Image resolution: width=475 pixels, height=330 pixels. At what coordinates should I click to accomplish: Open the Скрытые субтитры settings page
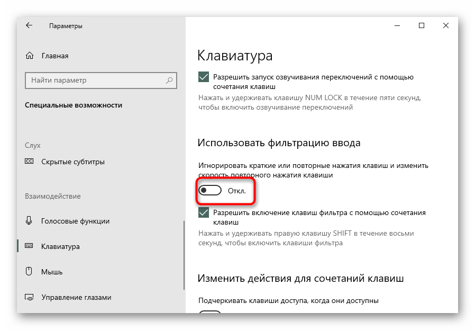[72, 162]
